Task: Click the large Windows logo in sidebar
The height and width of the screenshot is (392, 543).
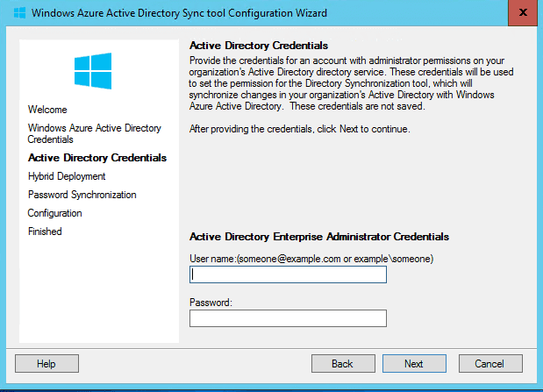Action: tap(93, 71)
